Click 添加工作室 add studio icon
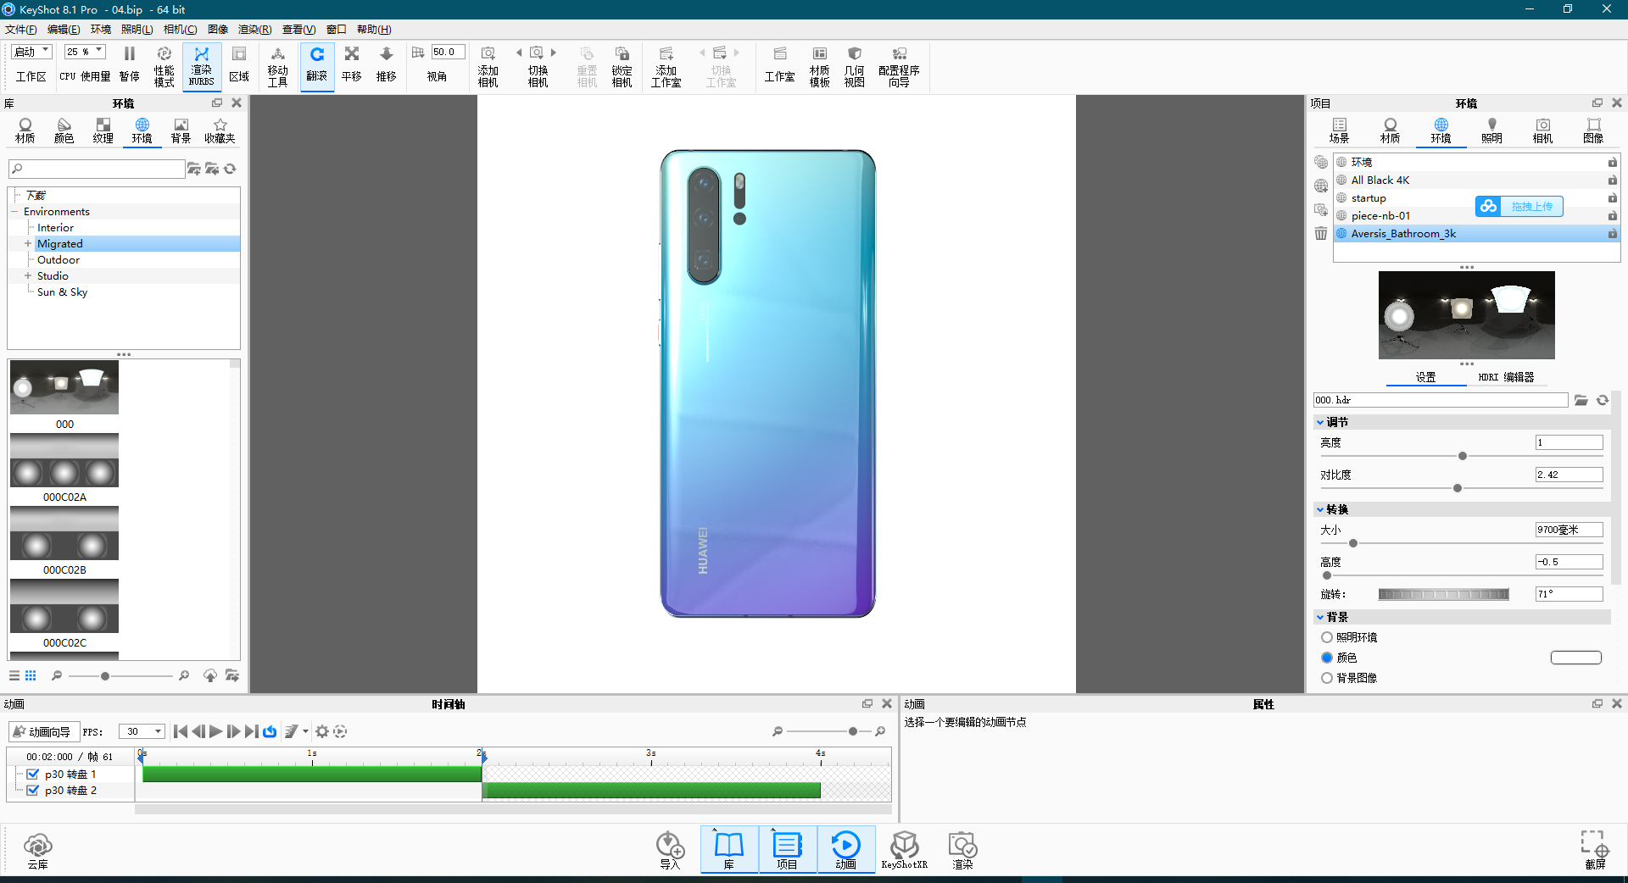Viewport: 1628px width, 883px height. [666, 65]
